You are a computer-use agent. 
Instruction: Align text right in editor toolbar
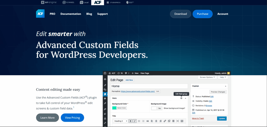tap(160, 121)
